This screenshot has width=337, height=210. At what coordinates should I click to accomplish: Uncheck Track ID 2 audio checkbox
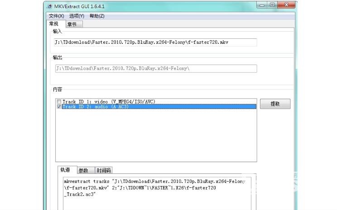59,107
